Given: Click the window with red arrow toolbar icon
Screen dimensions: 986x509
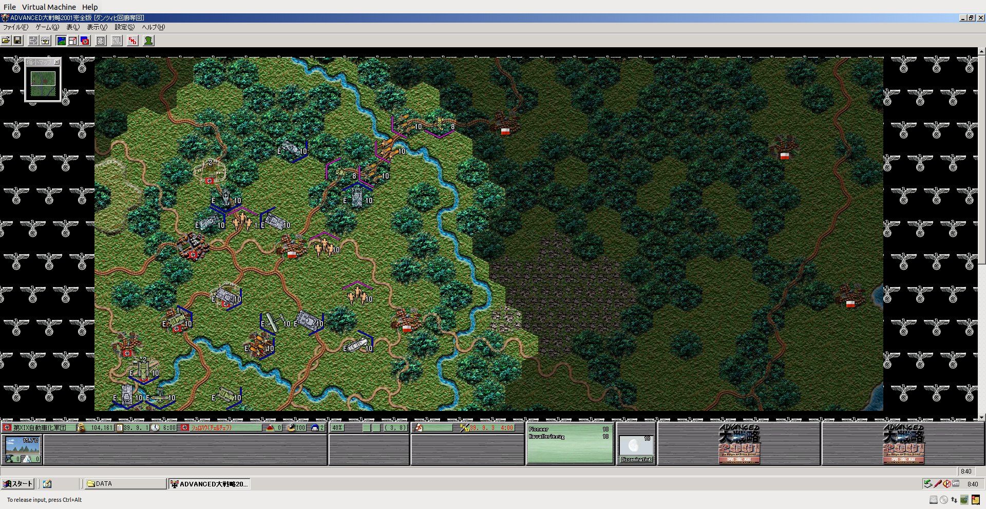Looking at the screenshot, I should 73,41.
